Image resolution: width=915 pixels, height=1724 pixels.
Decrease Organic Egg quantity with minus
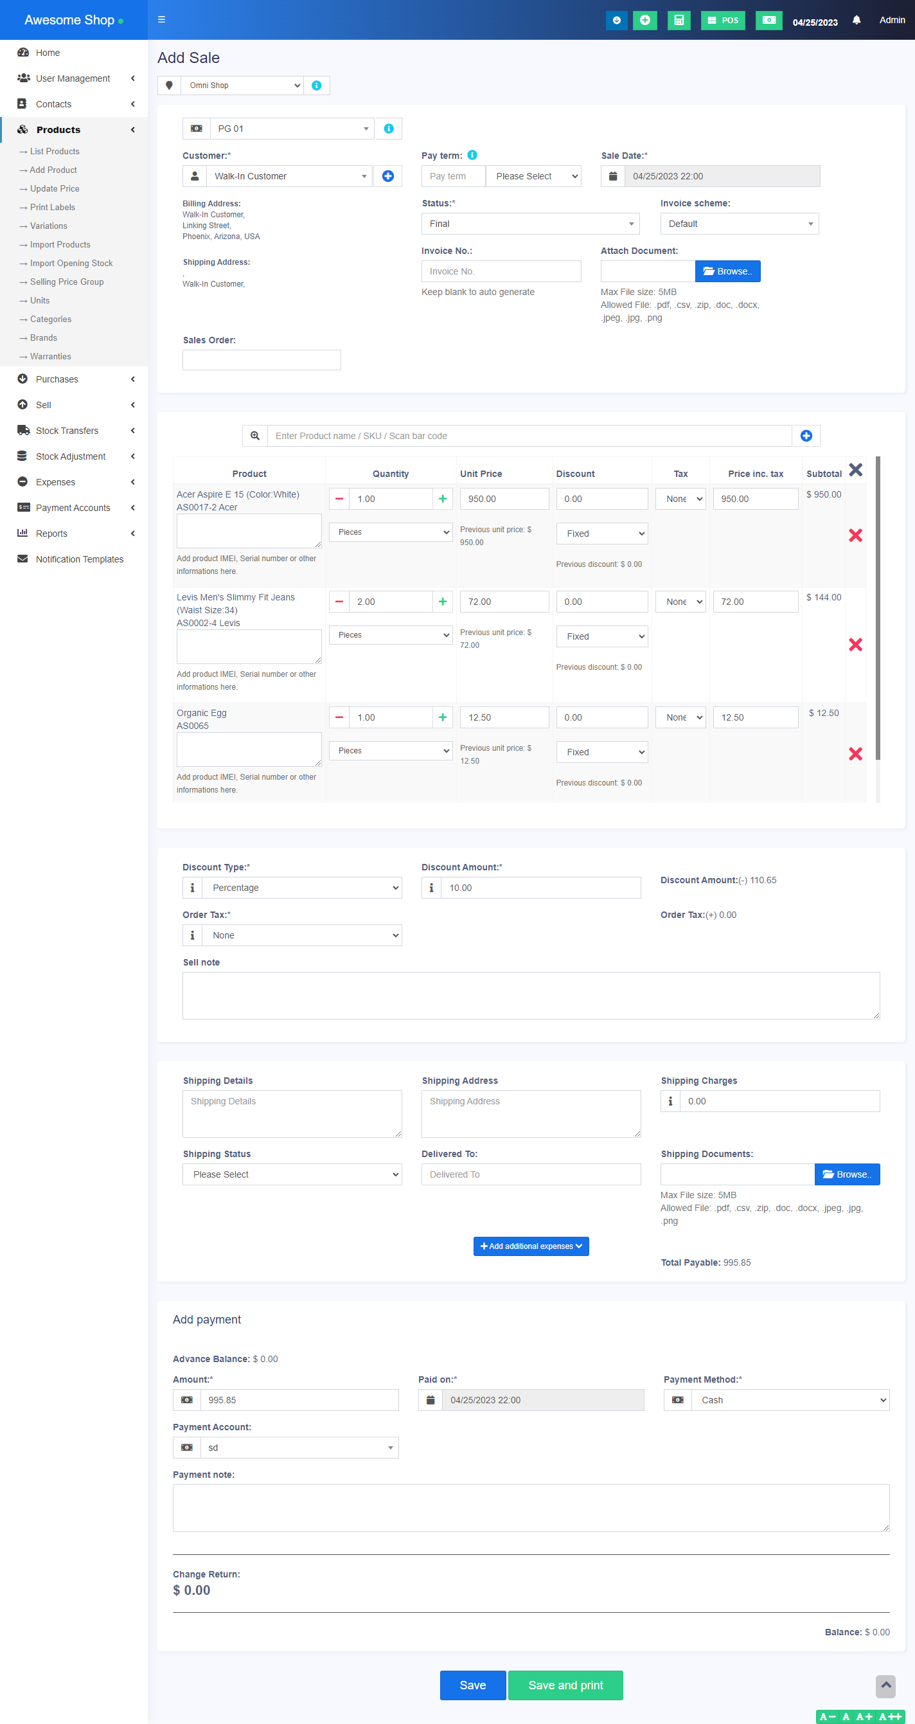pyautogui.click(x=339, y=717)
